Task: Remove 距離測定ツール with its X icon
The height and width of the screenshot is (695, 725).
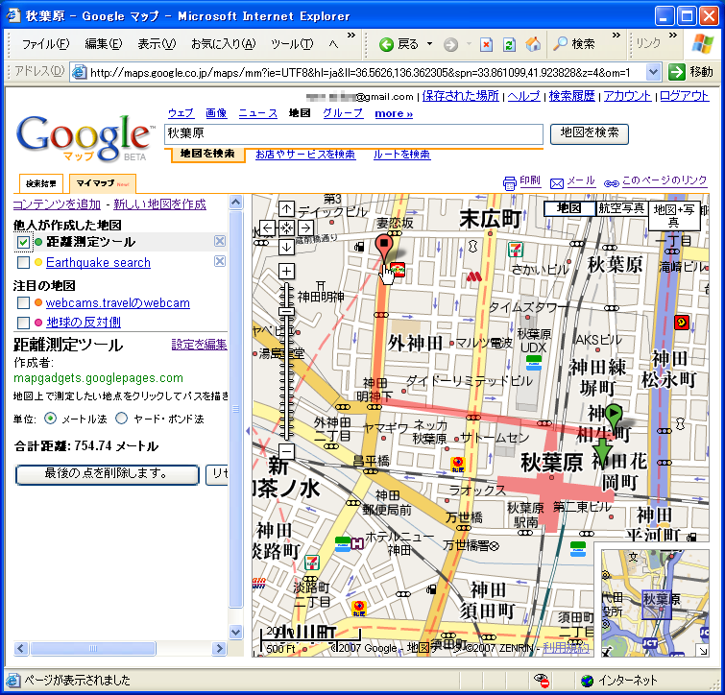Action: tap(220, 241)
